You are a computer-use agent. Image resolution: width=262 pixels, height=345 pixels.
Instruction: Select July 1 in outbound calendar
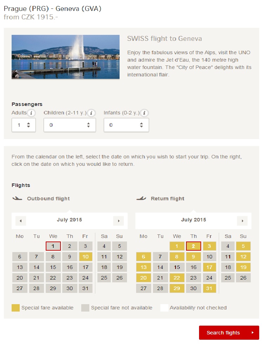tap(53, 246)
